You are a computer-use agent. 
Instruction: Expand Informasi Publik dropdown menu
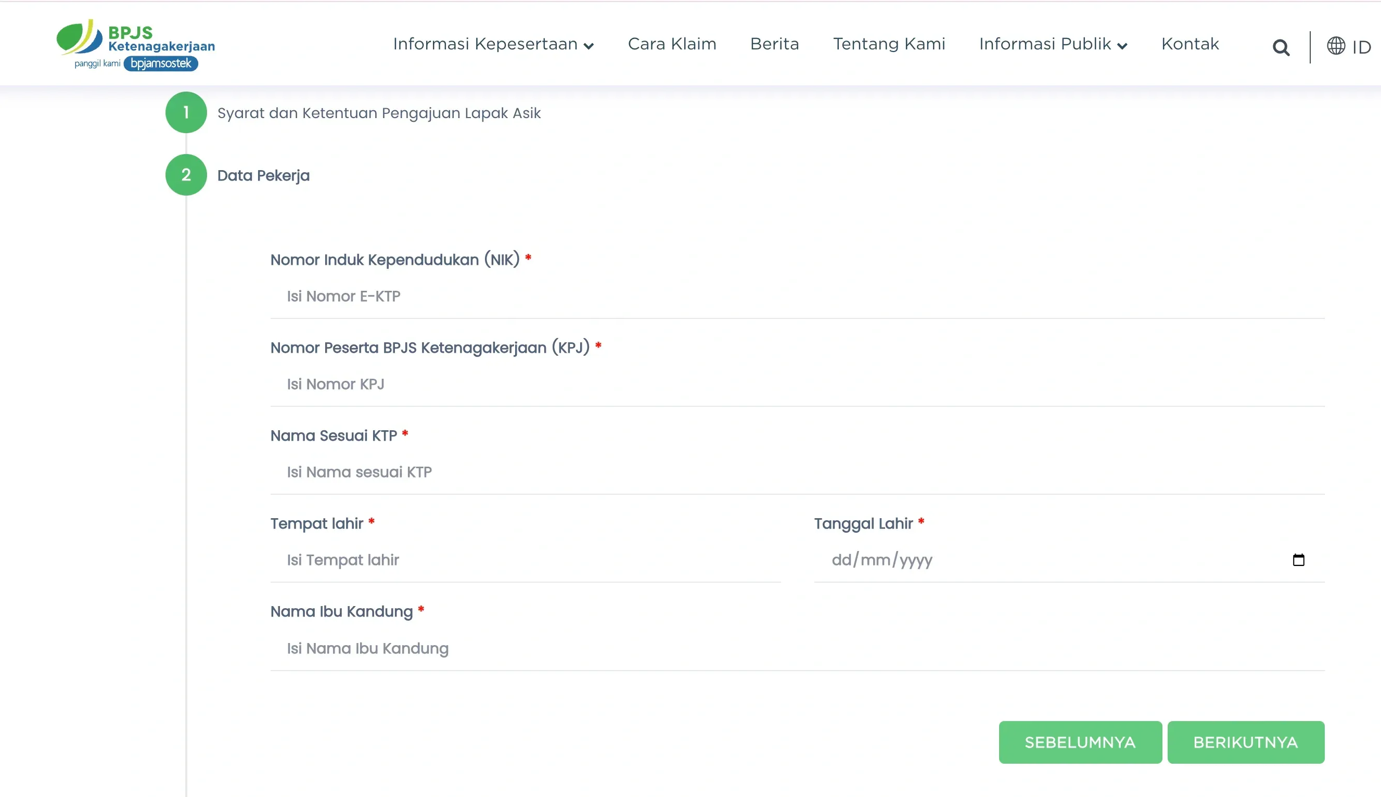click(1053, 44)
